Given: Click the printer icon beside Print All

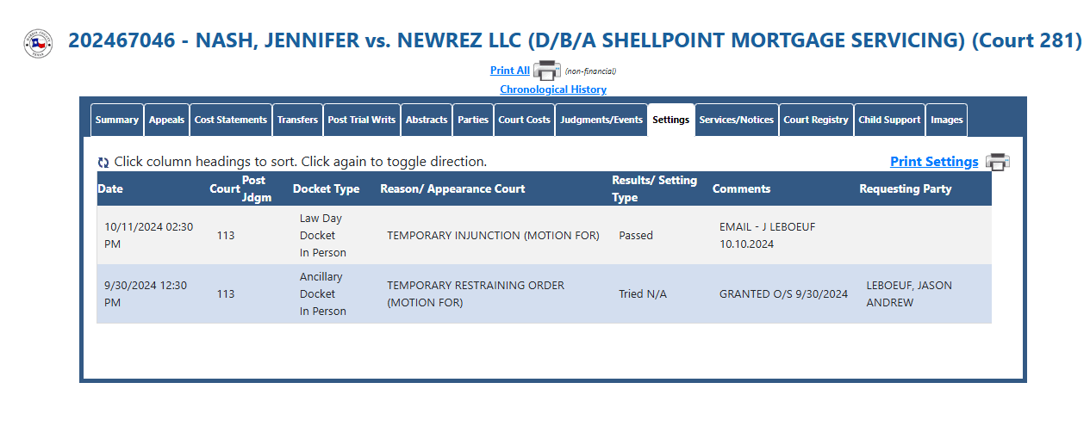Looking at the screenshot, I should [x=547, y=71].
